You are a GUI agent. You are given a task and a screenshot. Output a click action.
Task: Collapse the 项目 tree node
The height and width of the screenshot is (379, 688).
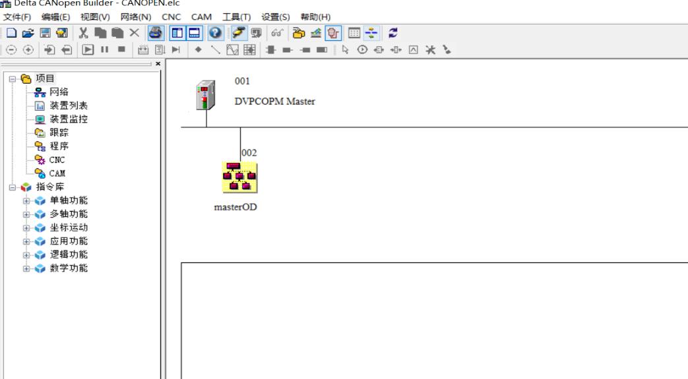coord(13,79)
